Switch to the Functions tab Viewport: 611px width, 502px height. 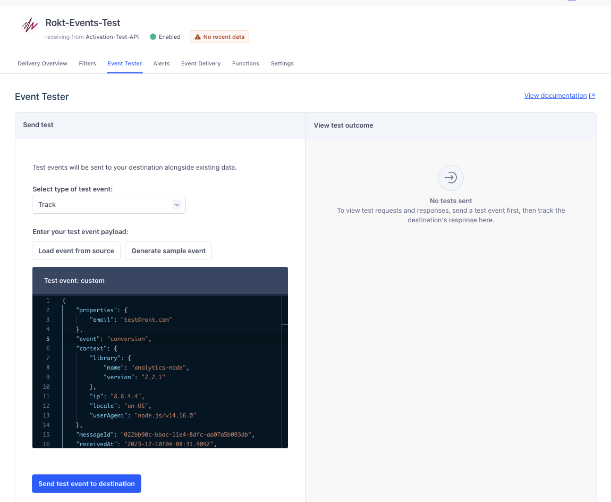click(x=245, y=64)
